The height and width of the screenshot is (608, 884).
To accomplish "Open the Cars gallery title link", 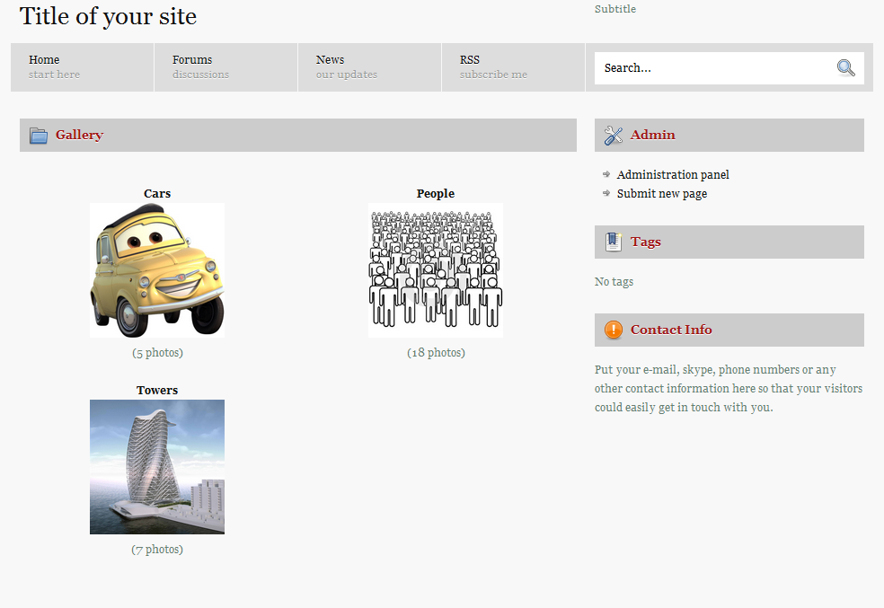I will 157,193.
